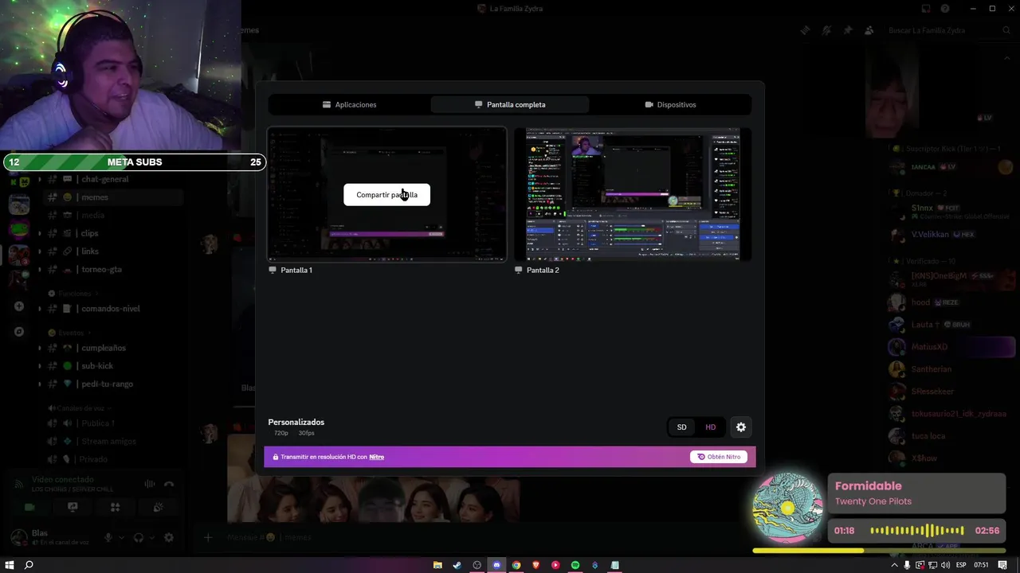Viewport: 1020px width, 573px height.
Task: Open the Discord inbox icon
Action: point(926,9)
